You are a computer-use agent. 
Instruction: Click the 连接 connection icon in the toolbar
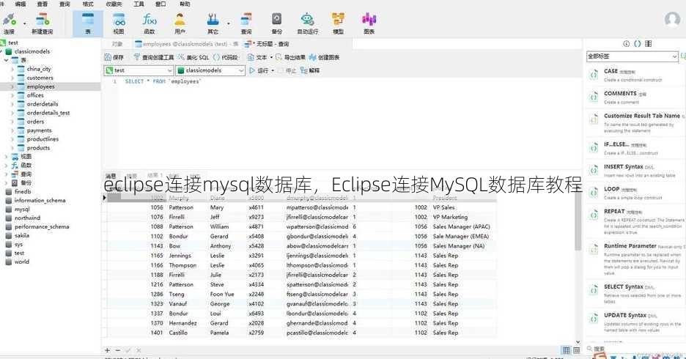point(9,23)
